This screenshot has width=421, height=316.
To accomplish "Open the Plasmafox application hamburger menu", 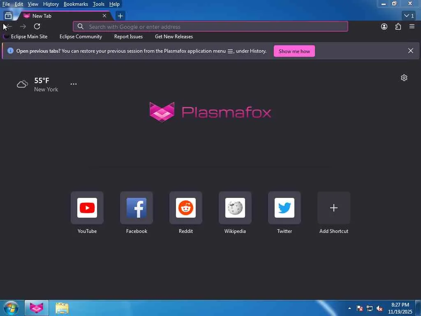I will pyautogui.click(x=412, y=26).
